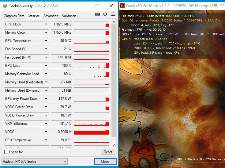Expand the VRM Efficiency dropdown
The width and height of the screenshot is (225, 168).
click(46, 124)
